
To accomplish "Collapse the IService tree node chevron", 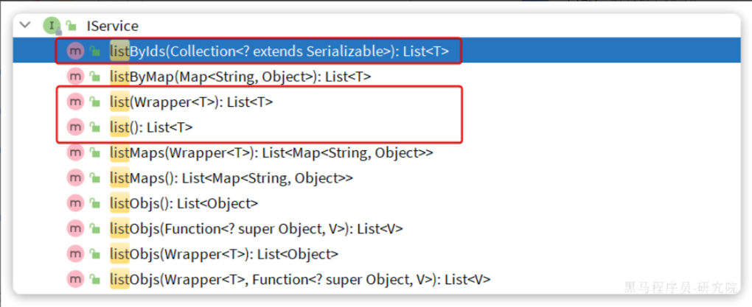I will 26,26.
